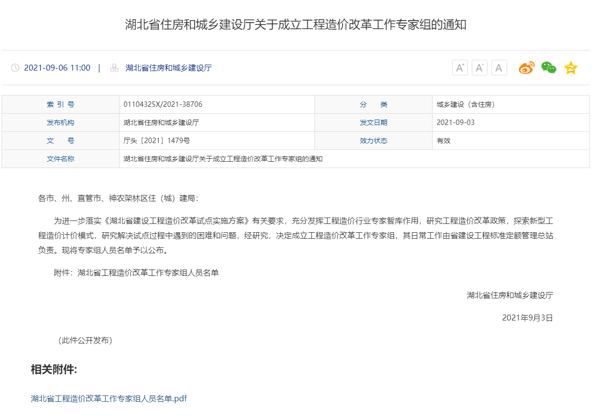Click the notice title at the top
The image size is (592, 417).
tap(296, 25)
